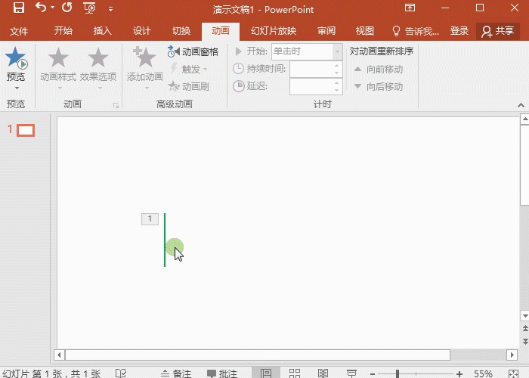This screenshot has width=529, height=378.
Task: Click the 添加动画 star icon
Action: coord(144,57)
